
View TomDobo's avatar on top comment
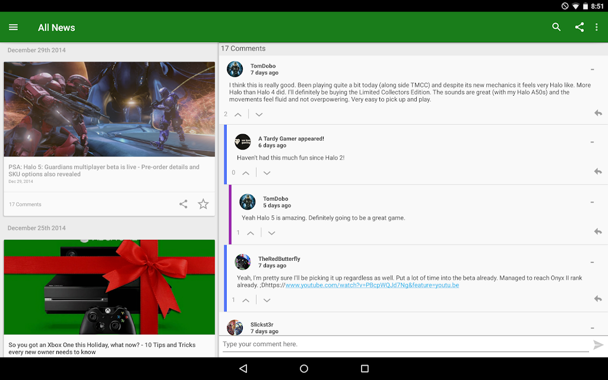(235, 69)
